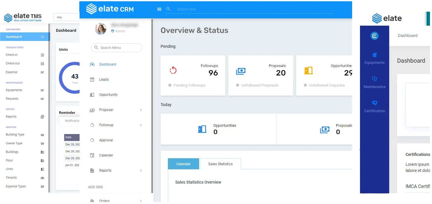This screenshot has height=204, width=432.
Task: Click the Approval icon in CRM sidebar
Action: point(92,140)
